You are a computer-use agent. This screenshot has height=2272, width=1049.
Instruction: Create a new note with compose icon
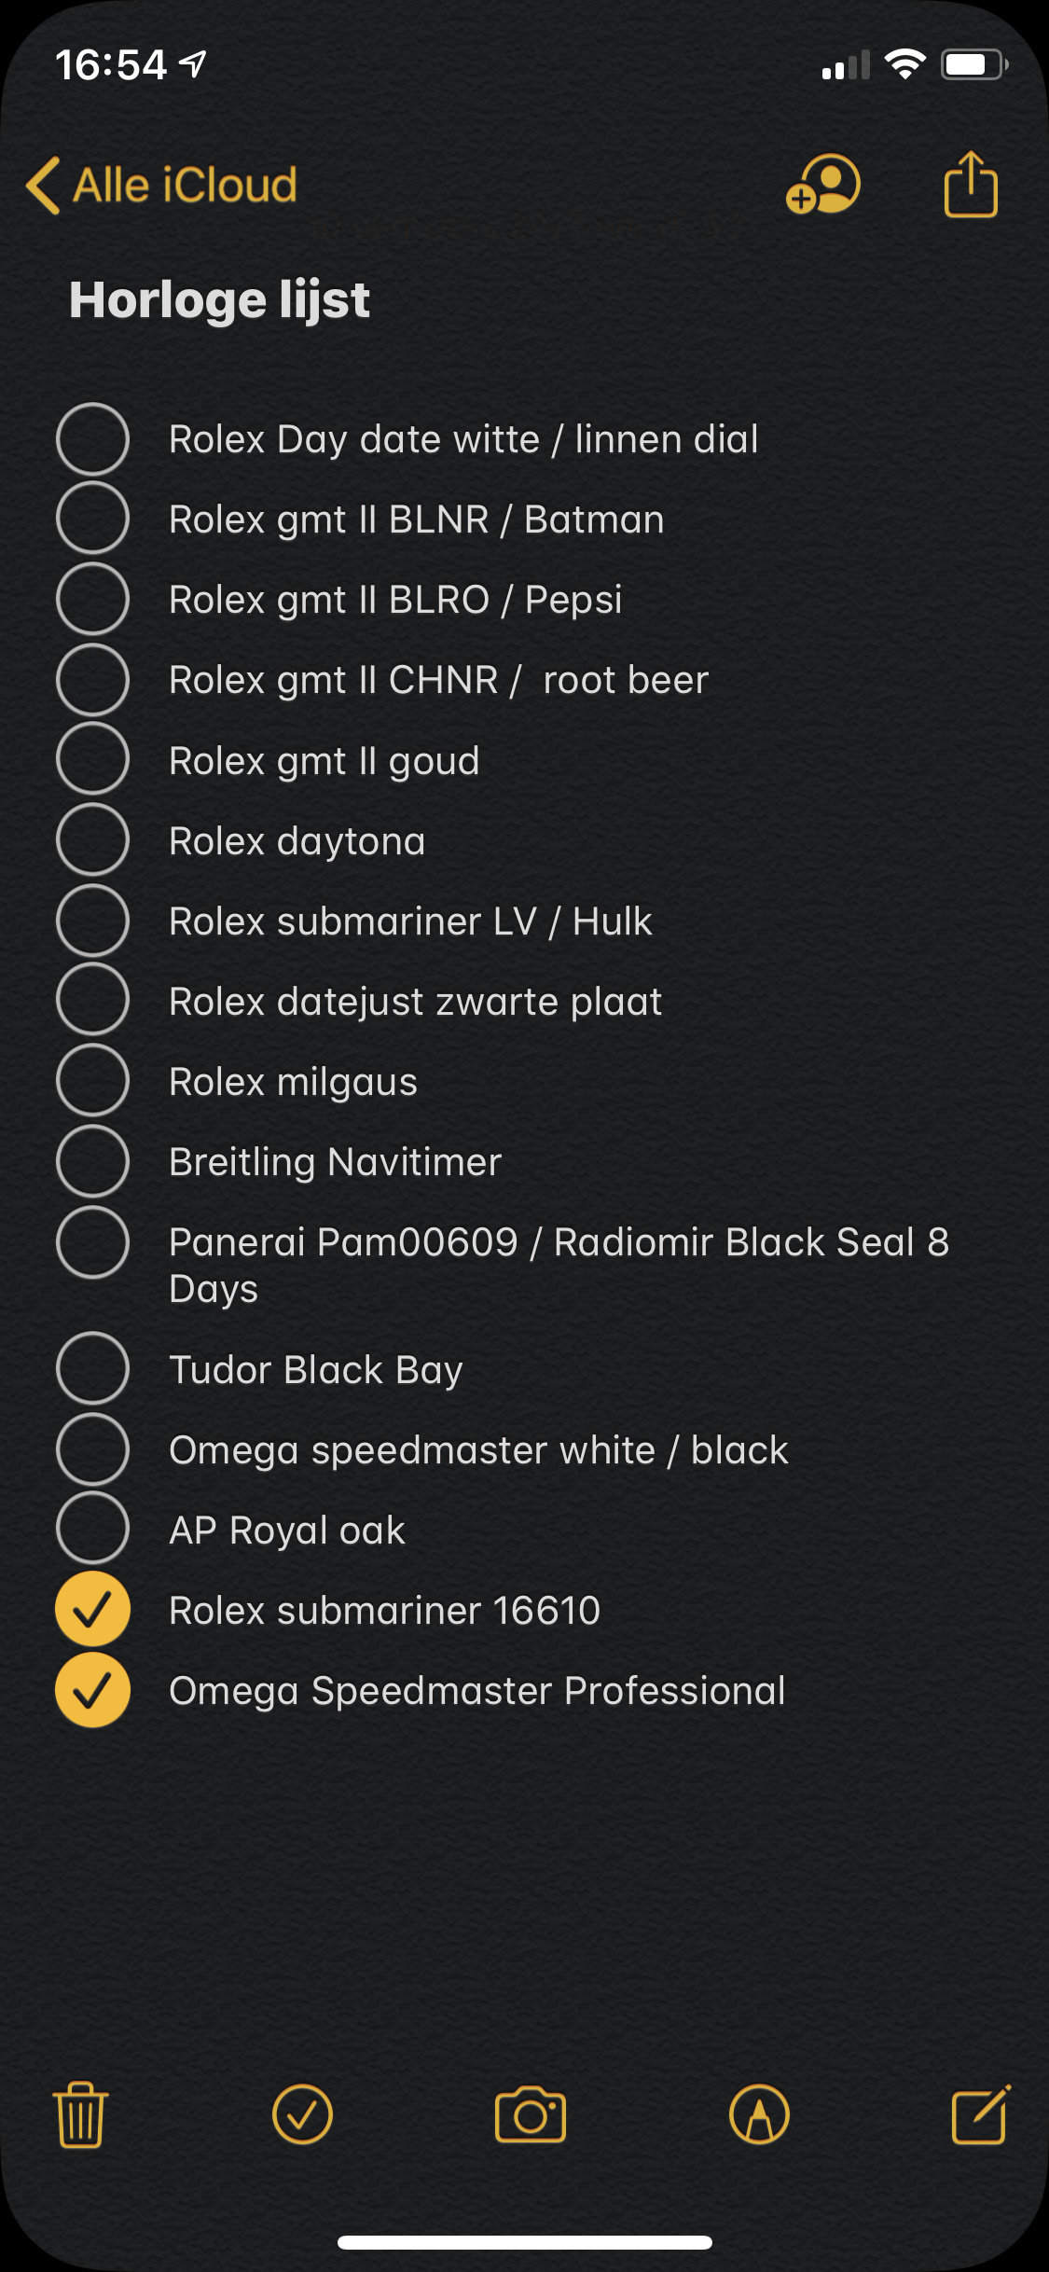(981, 2114)
